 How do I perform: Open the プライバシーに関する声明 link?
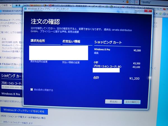click(x=53, y=32)
